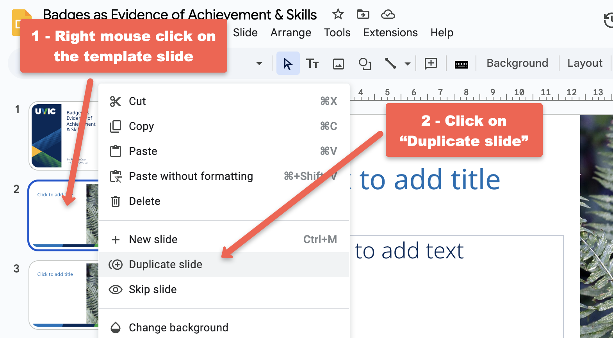This screenshot has height=338, width=613.
Task: Open the Shape tool
Action: coord(365,64)
